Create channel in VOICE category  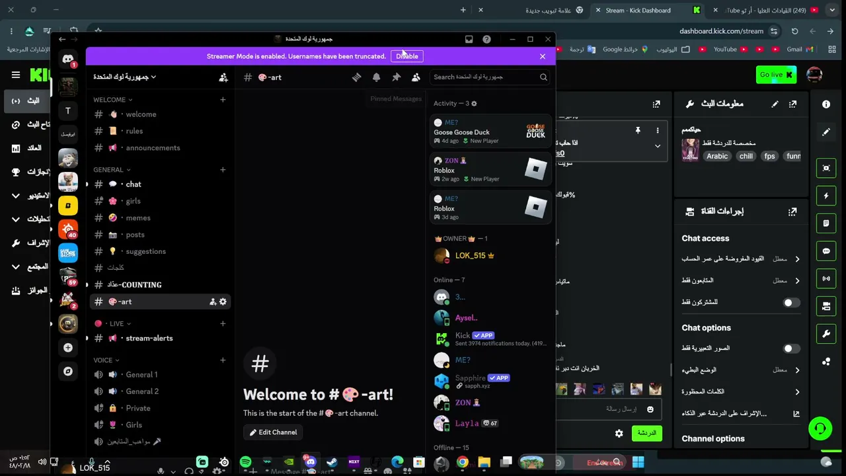[x=223, y=360]
